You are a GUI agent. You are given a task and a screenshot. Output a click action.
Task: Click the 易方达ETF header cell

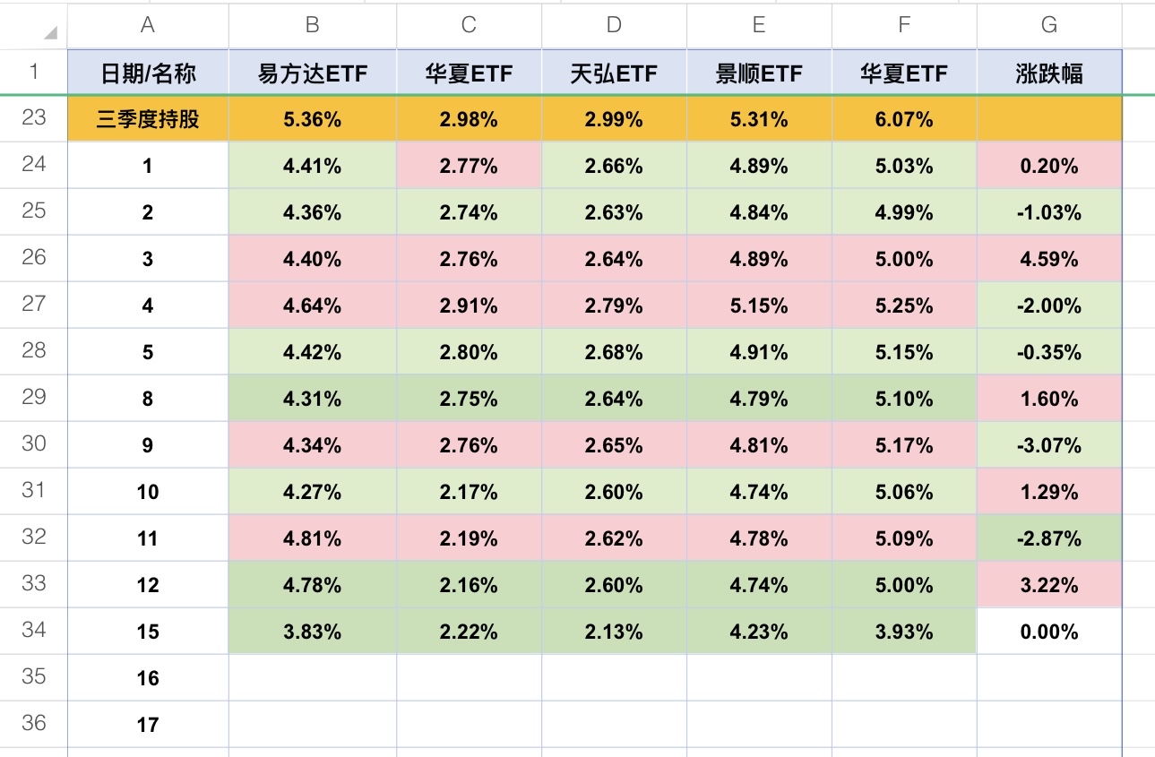[x=313, y=73]
